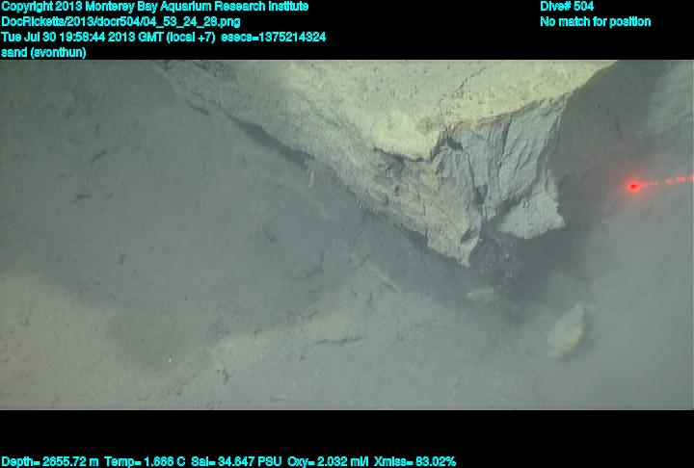Select the DocRicketts image file path
The height and width of the screenshot is (468, 694).
pos(121,21)
